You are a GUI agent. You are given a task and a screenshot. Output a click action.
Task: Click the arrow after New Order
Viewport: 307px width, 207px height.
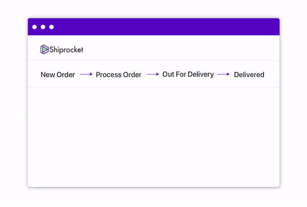pyautogui.click(x=86, y=74)
